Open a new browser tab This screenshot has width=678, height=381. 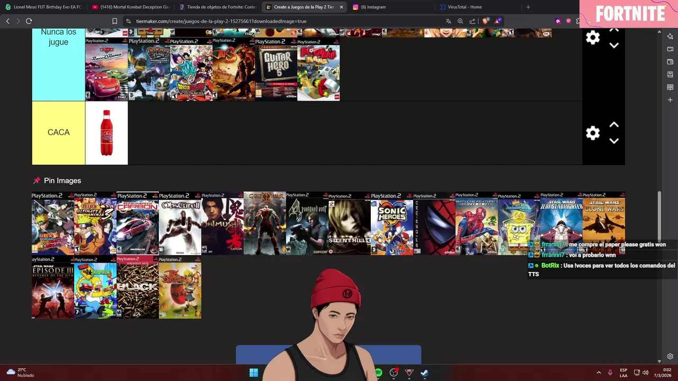coord(528,7)
